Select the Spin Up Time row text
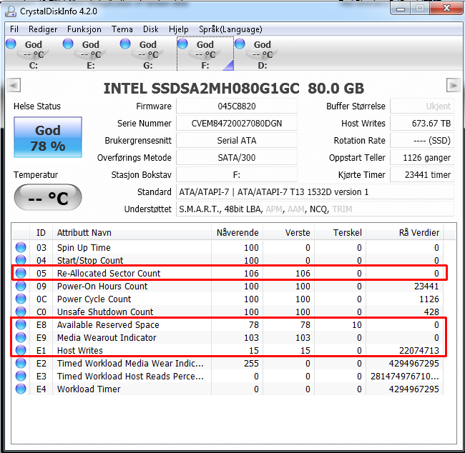 click(x=84, y=248)
